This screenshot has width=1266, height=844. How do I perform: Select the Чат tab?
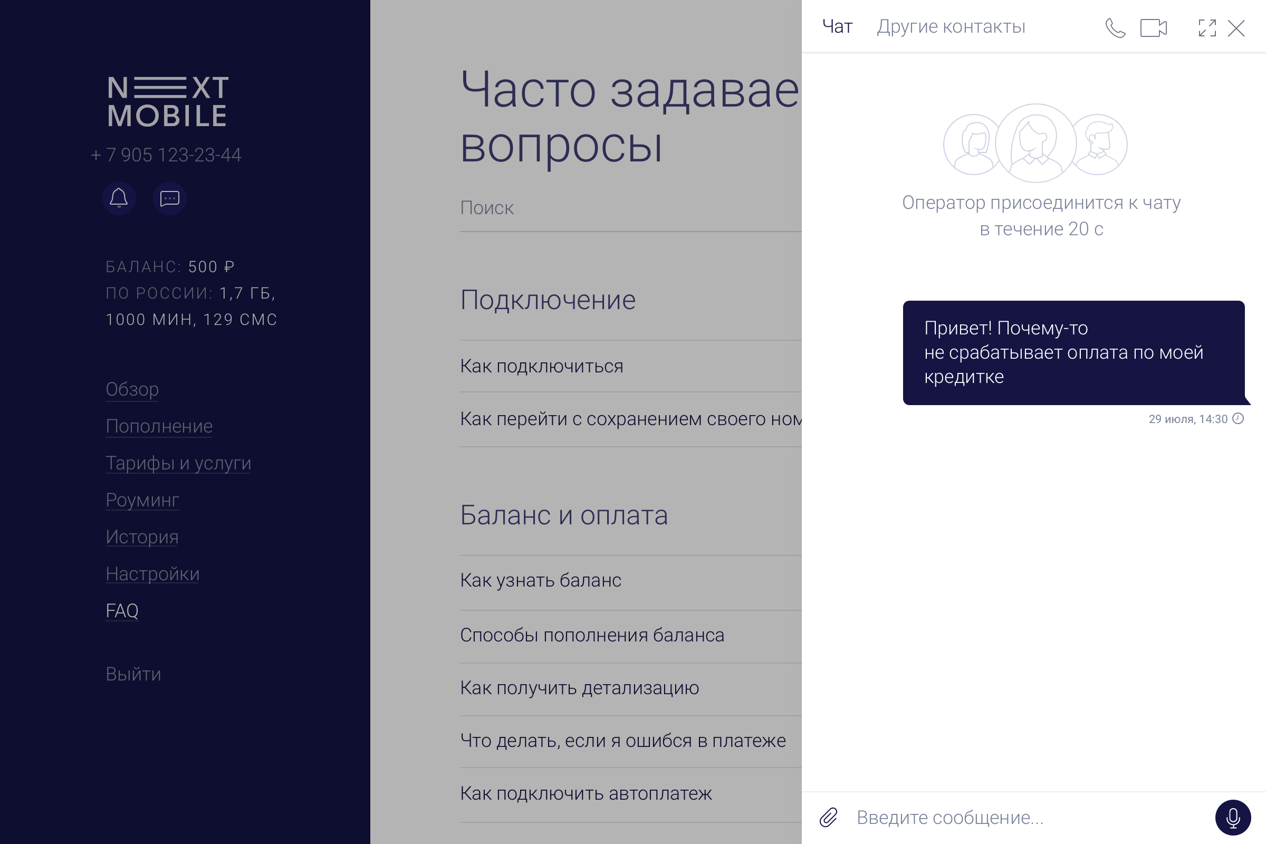coord(837,26)
